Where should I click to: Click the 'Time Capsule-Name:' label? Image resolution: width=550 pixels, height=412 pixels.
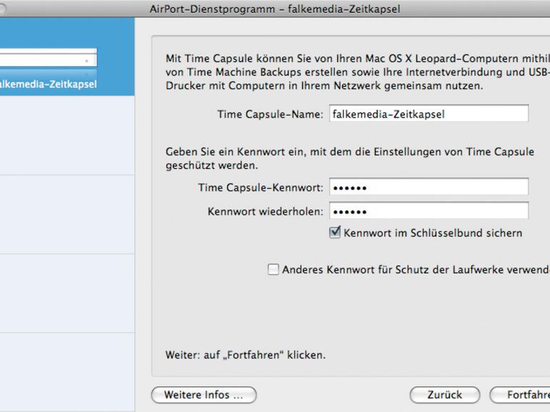[x=270, y=114]
